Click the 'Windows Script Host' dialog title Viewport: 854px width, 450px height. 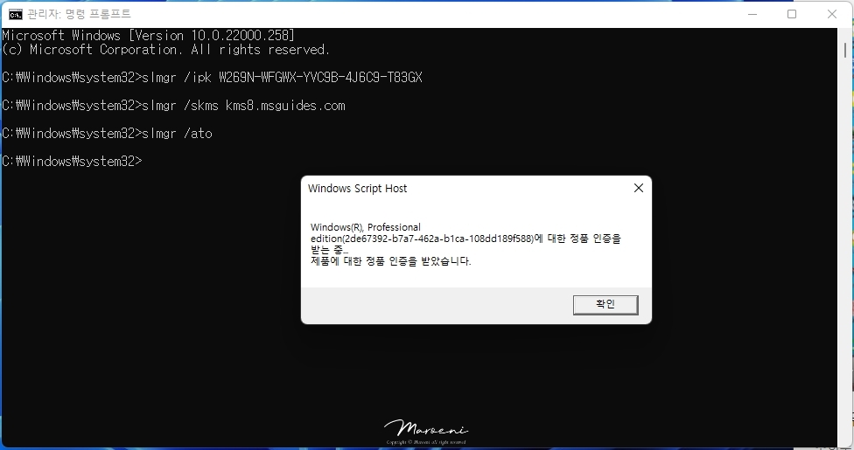tap(357, 188)
